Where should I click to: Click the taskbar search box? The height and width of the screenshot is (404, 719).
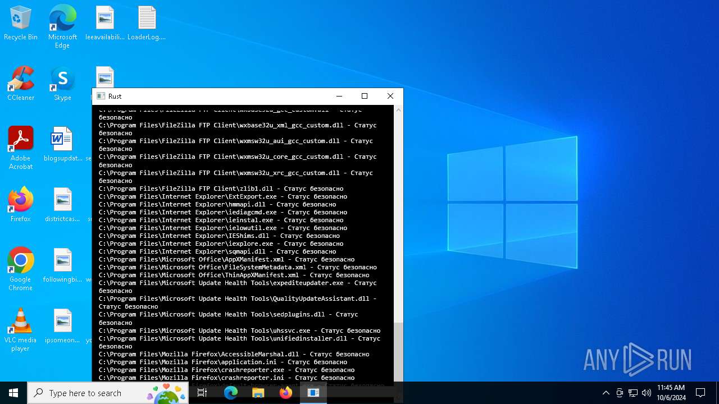click(x=108, y=393)
